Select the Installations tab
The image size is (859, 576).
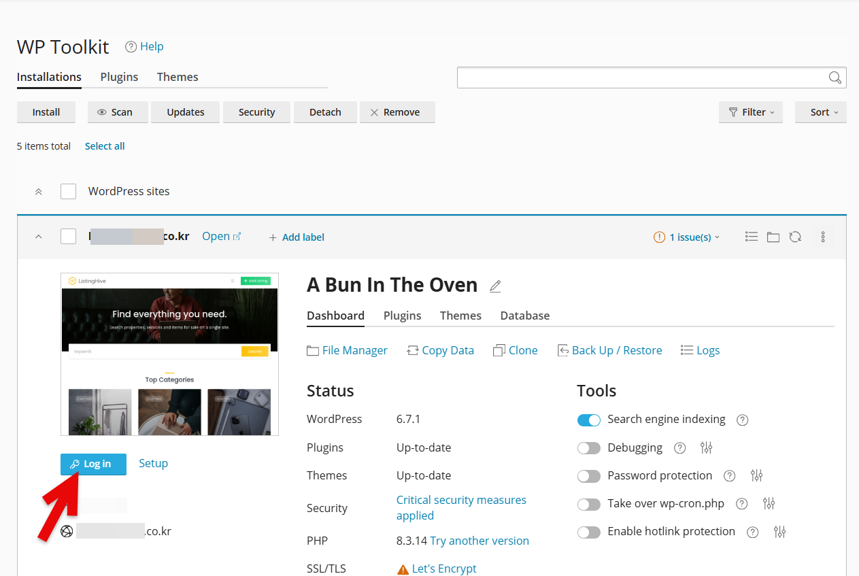(49, 77)
